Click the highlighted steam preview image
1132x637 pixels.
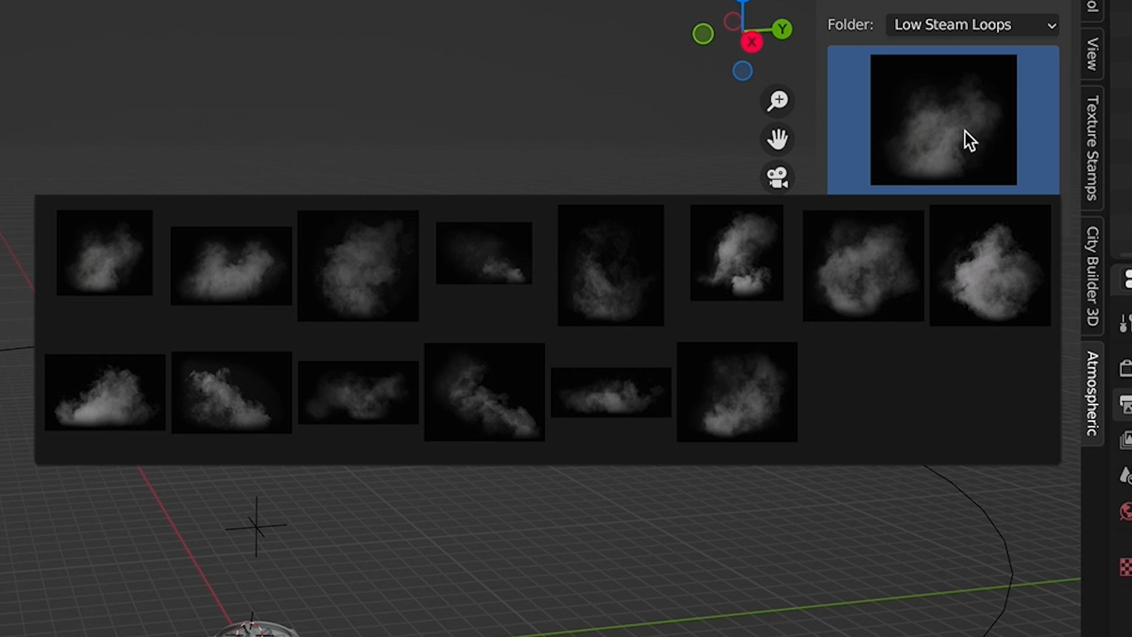pyautogui.click(x=943, y=120)
